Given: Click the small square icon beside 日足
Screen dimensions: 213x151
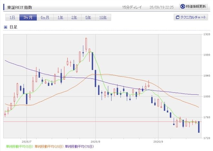Looking at the screenshot, I should pos(5,27).
